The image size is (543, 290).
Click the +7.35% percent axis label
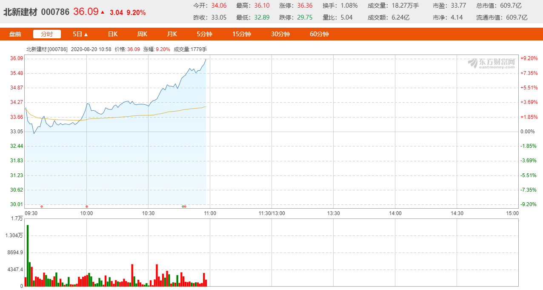click(529, 73)
